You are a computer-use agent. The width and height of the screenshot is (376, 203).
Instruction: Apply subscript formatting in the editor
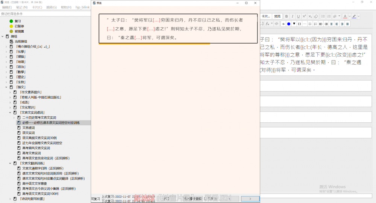[310, 16]
